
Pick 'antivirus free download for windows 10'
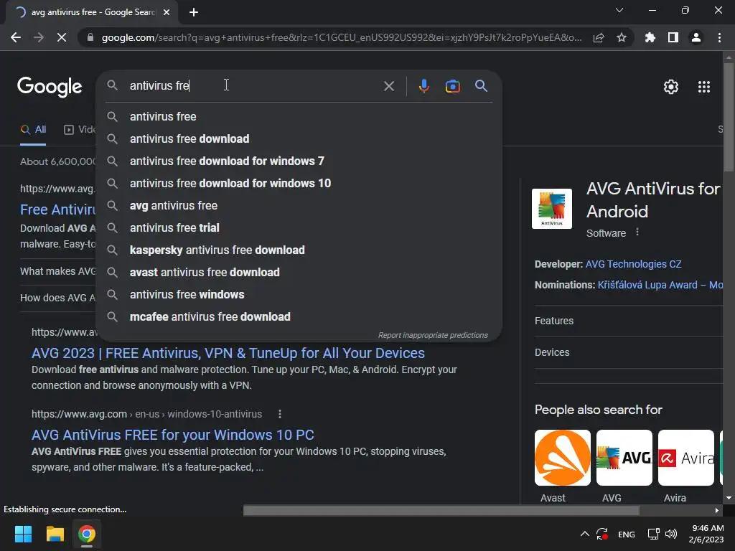point(299,183)
